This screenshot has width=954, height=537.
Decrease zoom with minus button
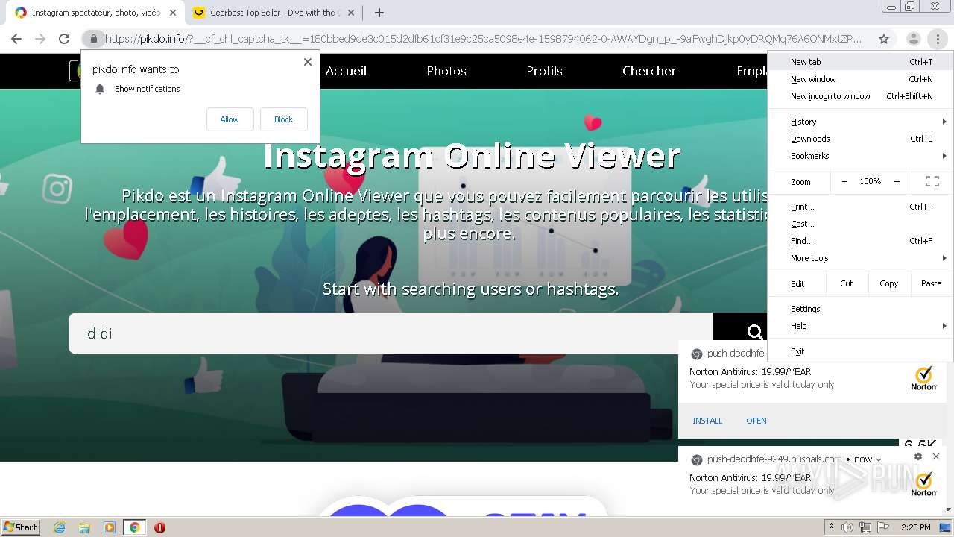pyautogui.click(x=844, y=181)
